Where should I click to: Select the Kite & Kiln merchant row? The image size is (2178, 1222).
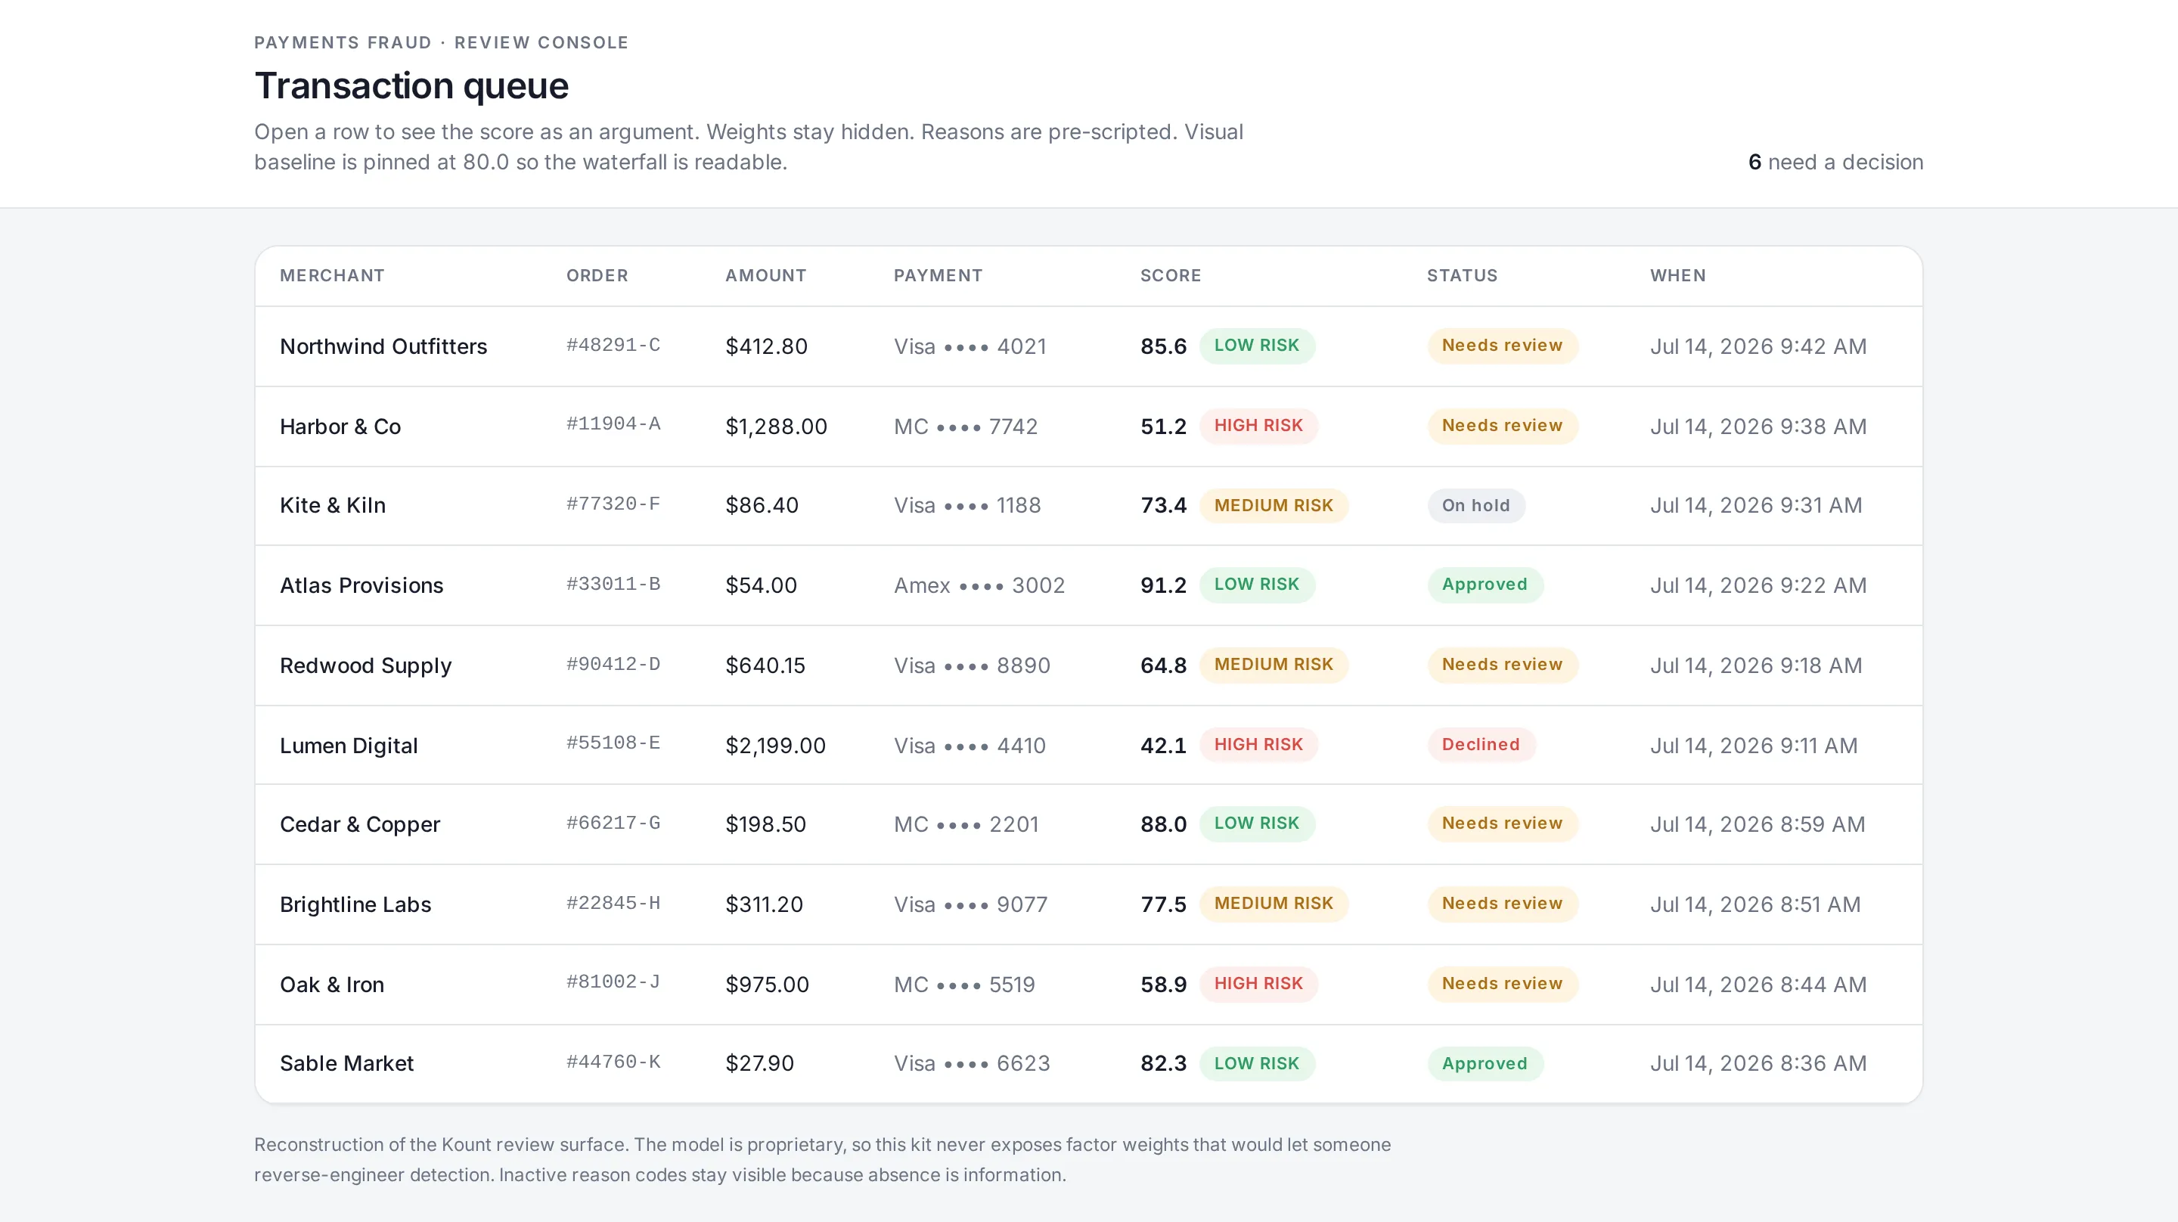[x=1088, y=506]
